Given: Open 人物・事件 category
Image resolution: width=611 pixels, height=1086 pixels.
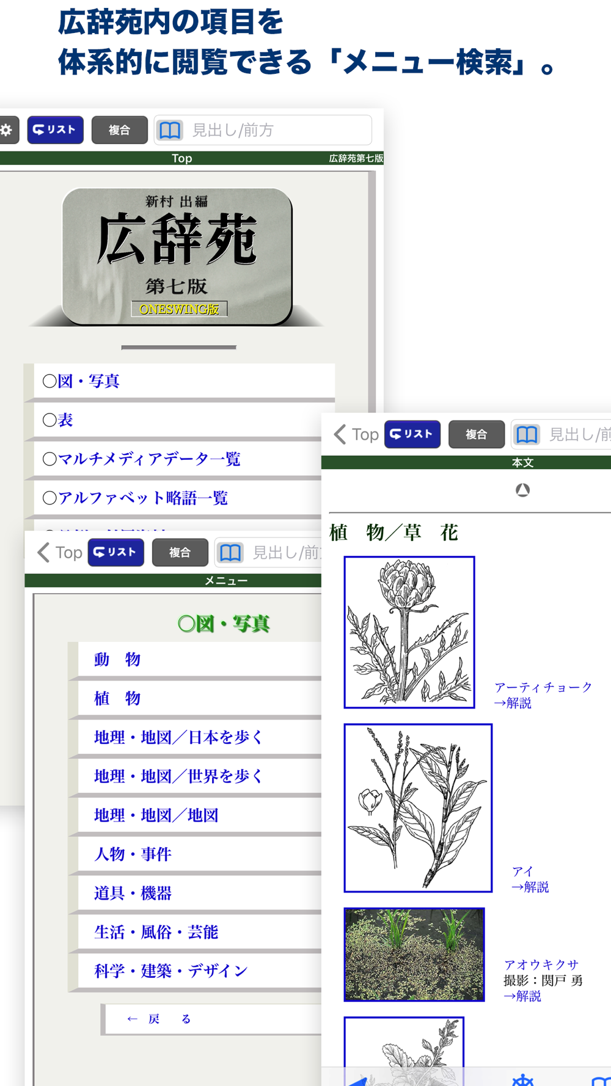Looking at the screenshot, I should (x=200, y=855).
